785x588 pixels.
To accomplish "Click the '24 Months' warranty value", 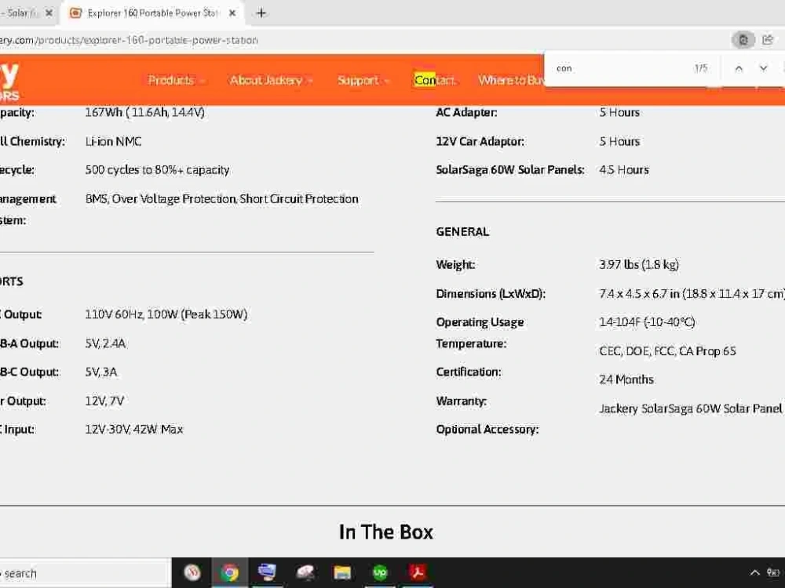I will point(626,379).
